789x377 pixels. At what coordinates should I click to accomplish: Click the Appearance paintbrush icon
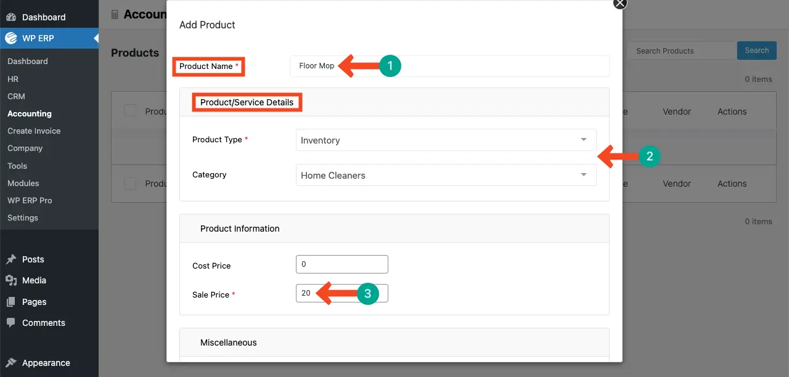pos(11,363)
